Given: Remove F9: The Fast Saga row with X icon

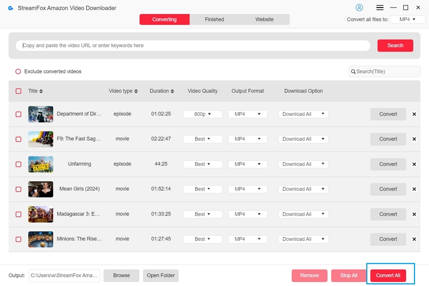Looking at the screenshot, I should [414, 139].
